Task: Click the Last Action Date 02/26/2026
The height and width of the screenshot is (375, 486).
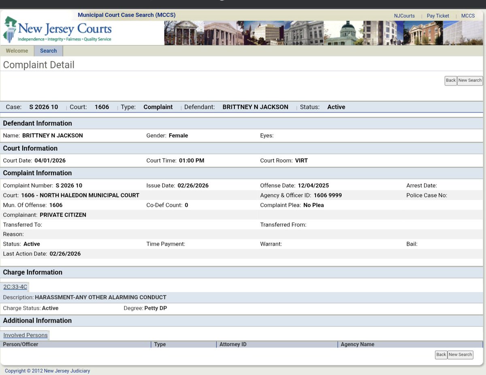Action: (65, 254)
